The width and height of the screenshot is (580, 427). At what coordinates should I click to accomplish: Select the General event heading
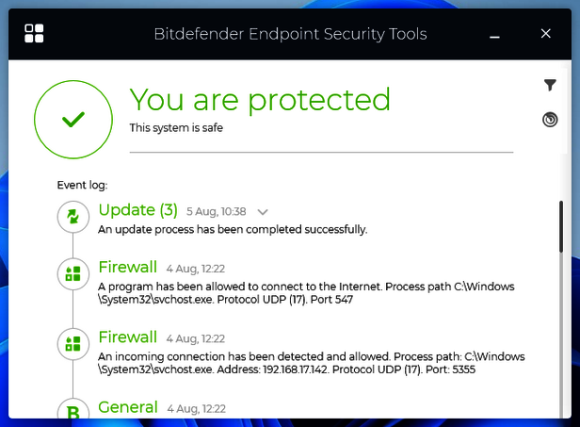tap(128, 407)
